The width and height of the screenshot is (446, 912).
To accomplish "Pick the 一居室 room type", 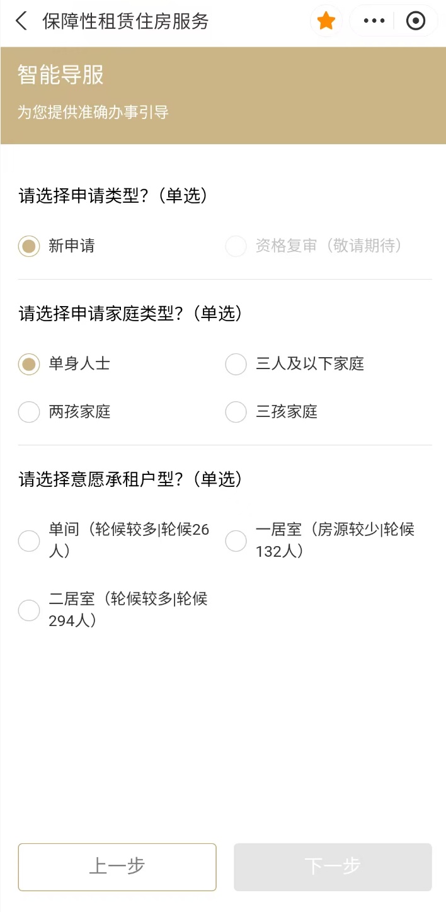I will [236, 540].
